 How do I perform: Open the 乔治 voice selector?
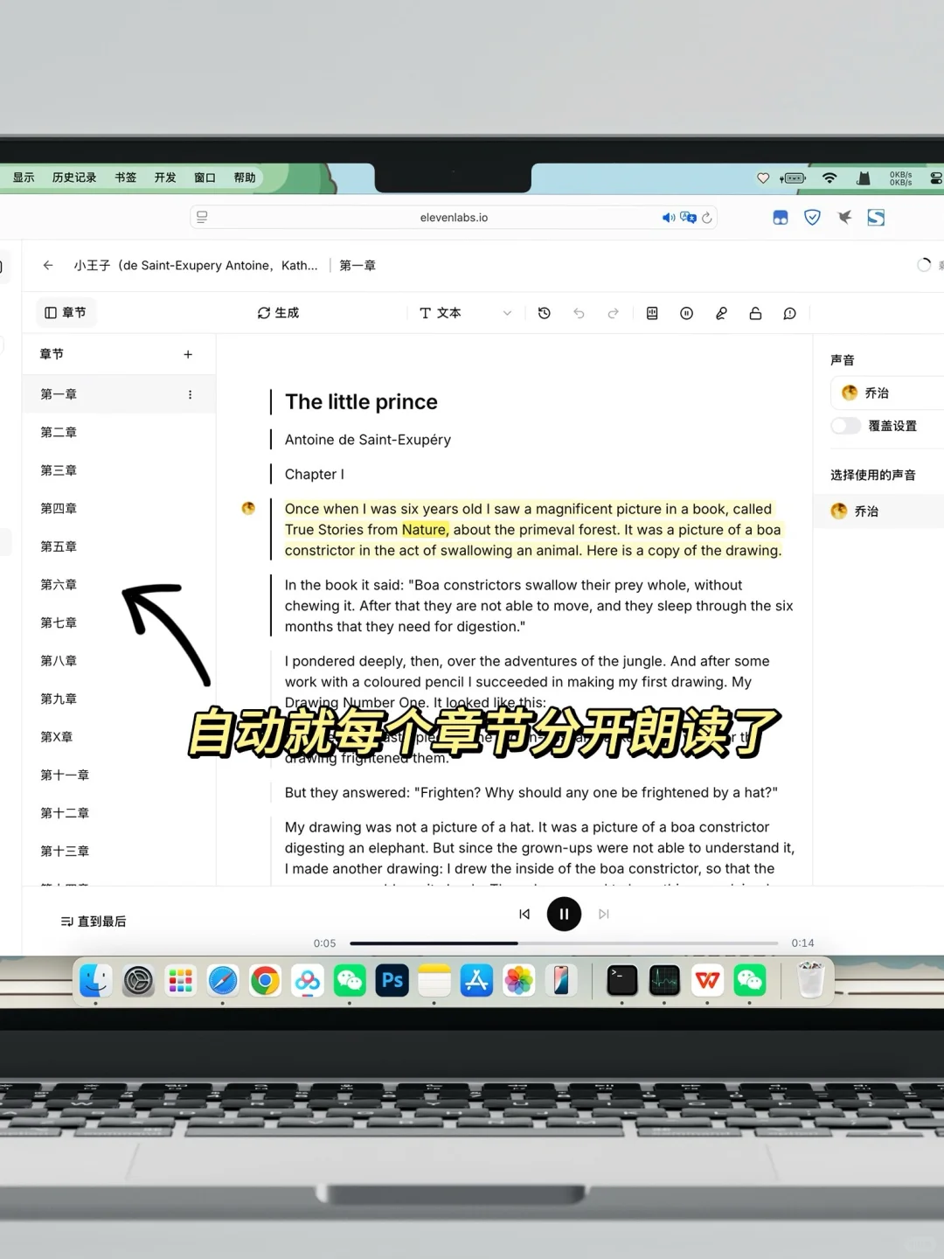coord(886,393)
